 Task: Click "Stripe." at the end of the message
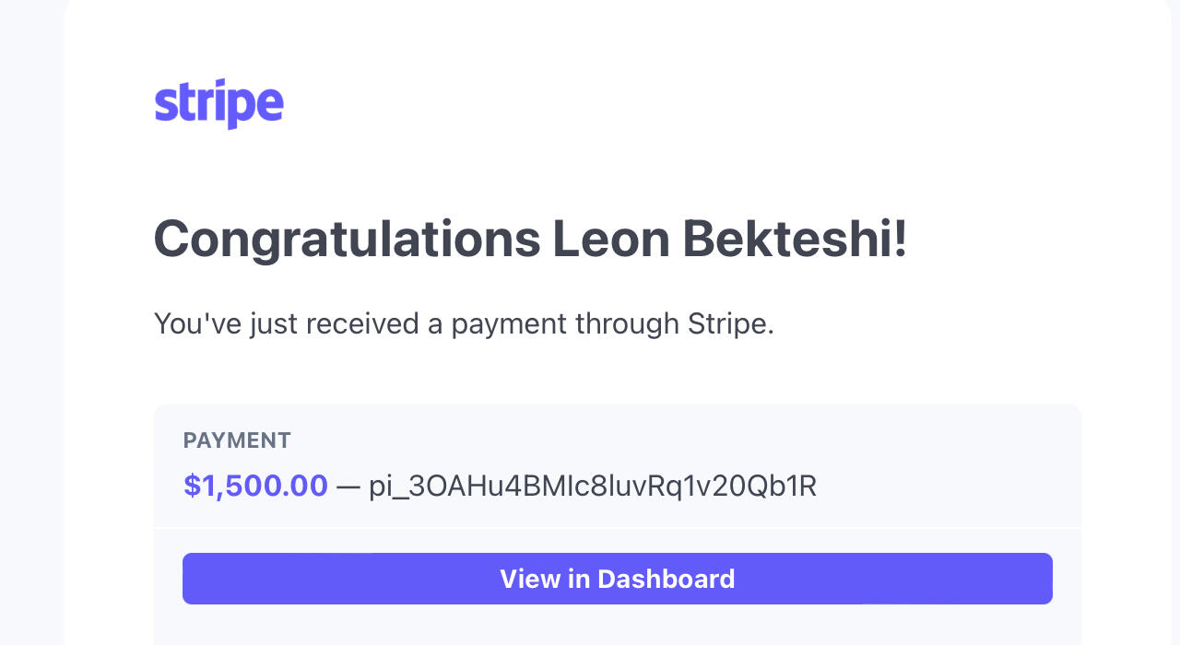pyautogui.click(x=731, y=324)
